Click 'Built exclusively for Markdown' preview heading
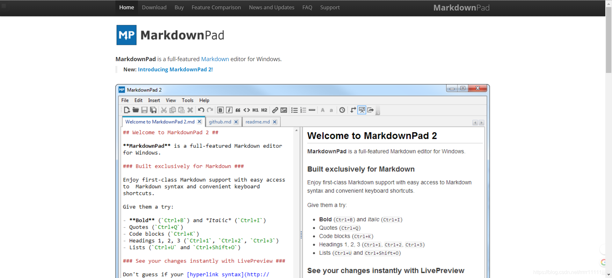The height and width of the screenshot is (278, 612). click(x=361, y=169)
